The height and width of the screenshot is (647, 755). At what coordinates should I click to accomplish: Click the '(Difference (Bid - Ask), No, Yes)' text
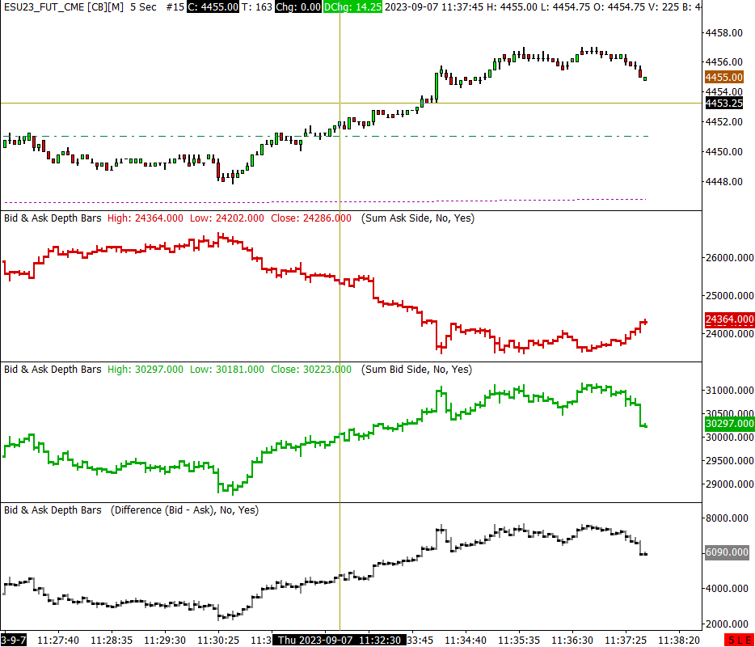pos(184,510)
